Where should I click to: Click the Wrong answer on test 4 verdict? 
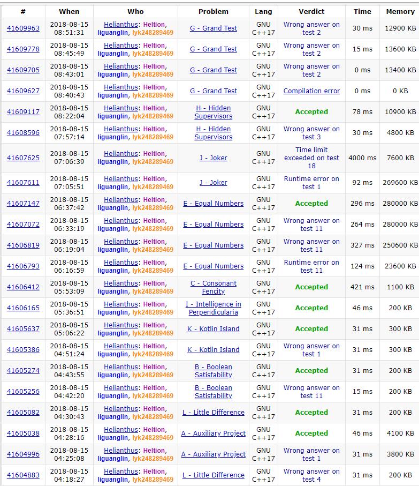click(311, 475)
